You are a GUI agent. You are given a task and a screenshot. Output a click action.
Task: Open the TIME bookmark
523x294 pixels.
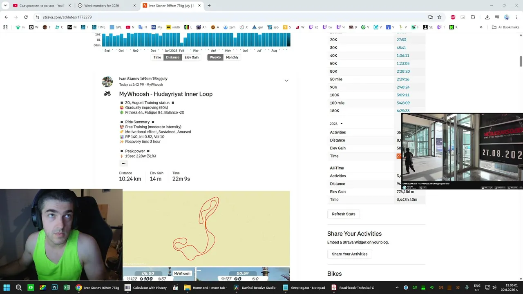pyautogui.click(x=98, y=27)
